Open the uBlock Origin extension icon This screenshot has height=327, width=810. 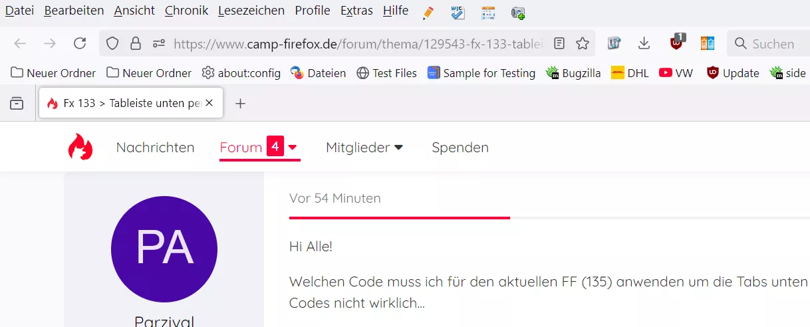tap(677, 43)
